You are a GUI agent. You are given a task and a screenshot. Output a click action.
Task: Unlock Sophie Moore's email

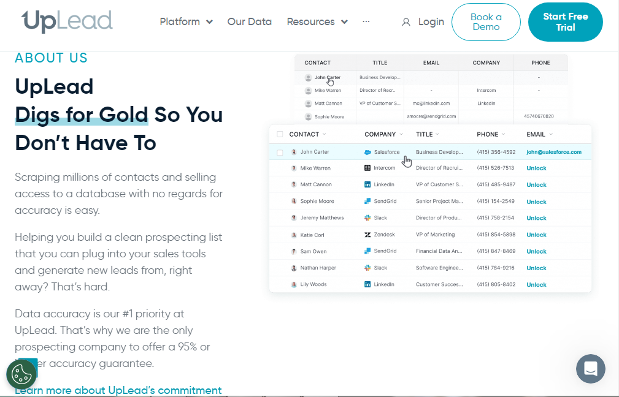537,202
